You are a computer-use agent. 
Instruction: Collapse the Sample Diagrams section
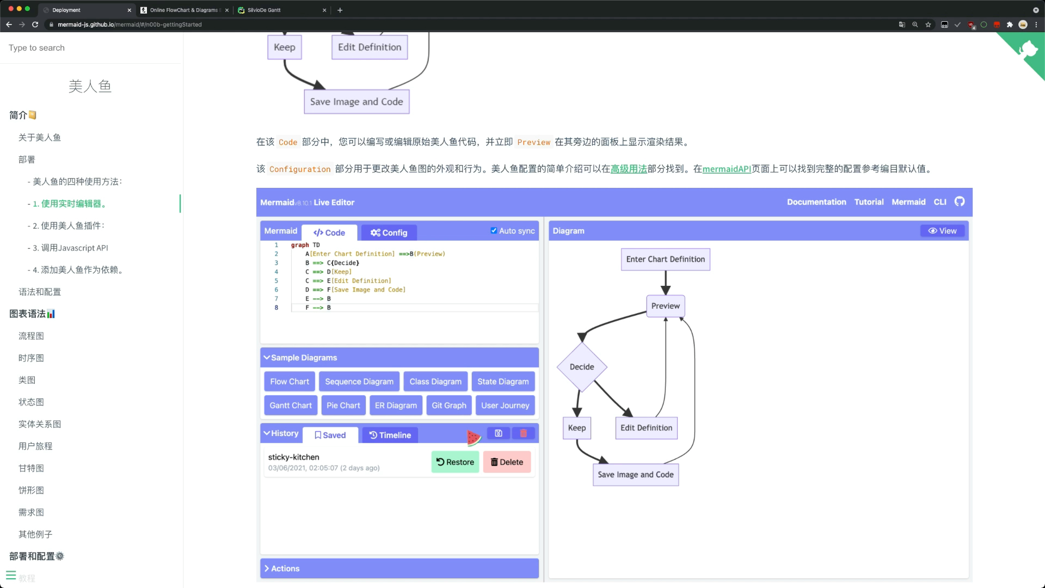(300, 358)
